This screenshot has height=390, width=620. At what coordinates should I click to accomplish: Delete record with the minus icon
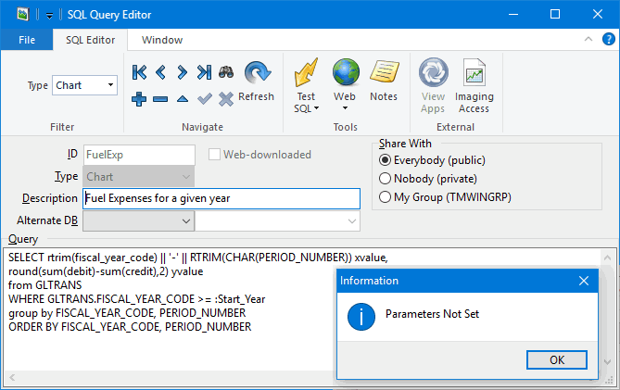(160, 99)
